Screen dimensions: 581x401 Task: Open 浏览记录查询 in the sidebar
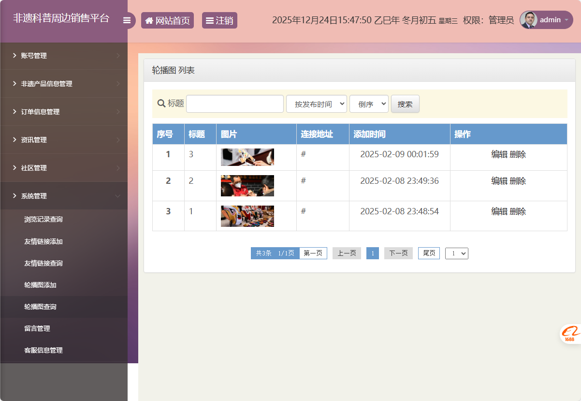pos(44,220)
